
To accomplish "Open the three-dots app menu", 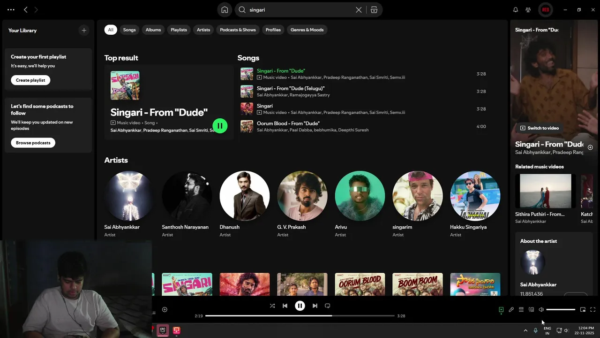I will pyautogui.click(x=11, y=9).
